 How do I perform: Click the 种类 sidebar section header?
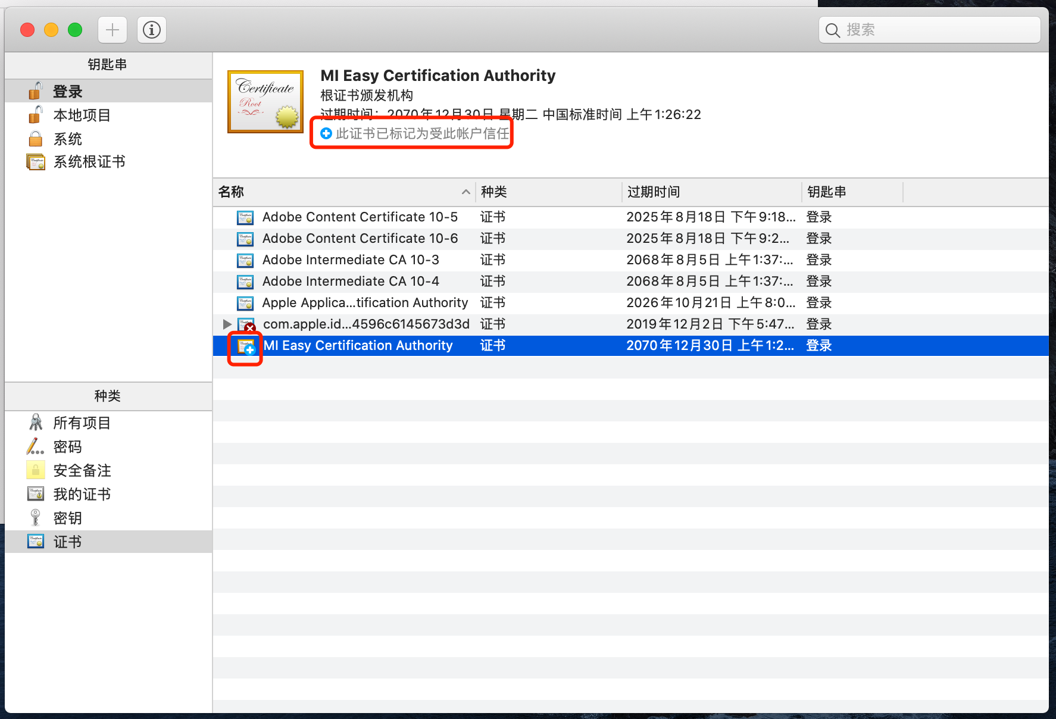[x=107, y=396]
